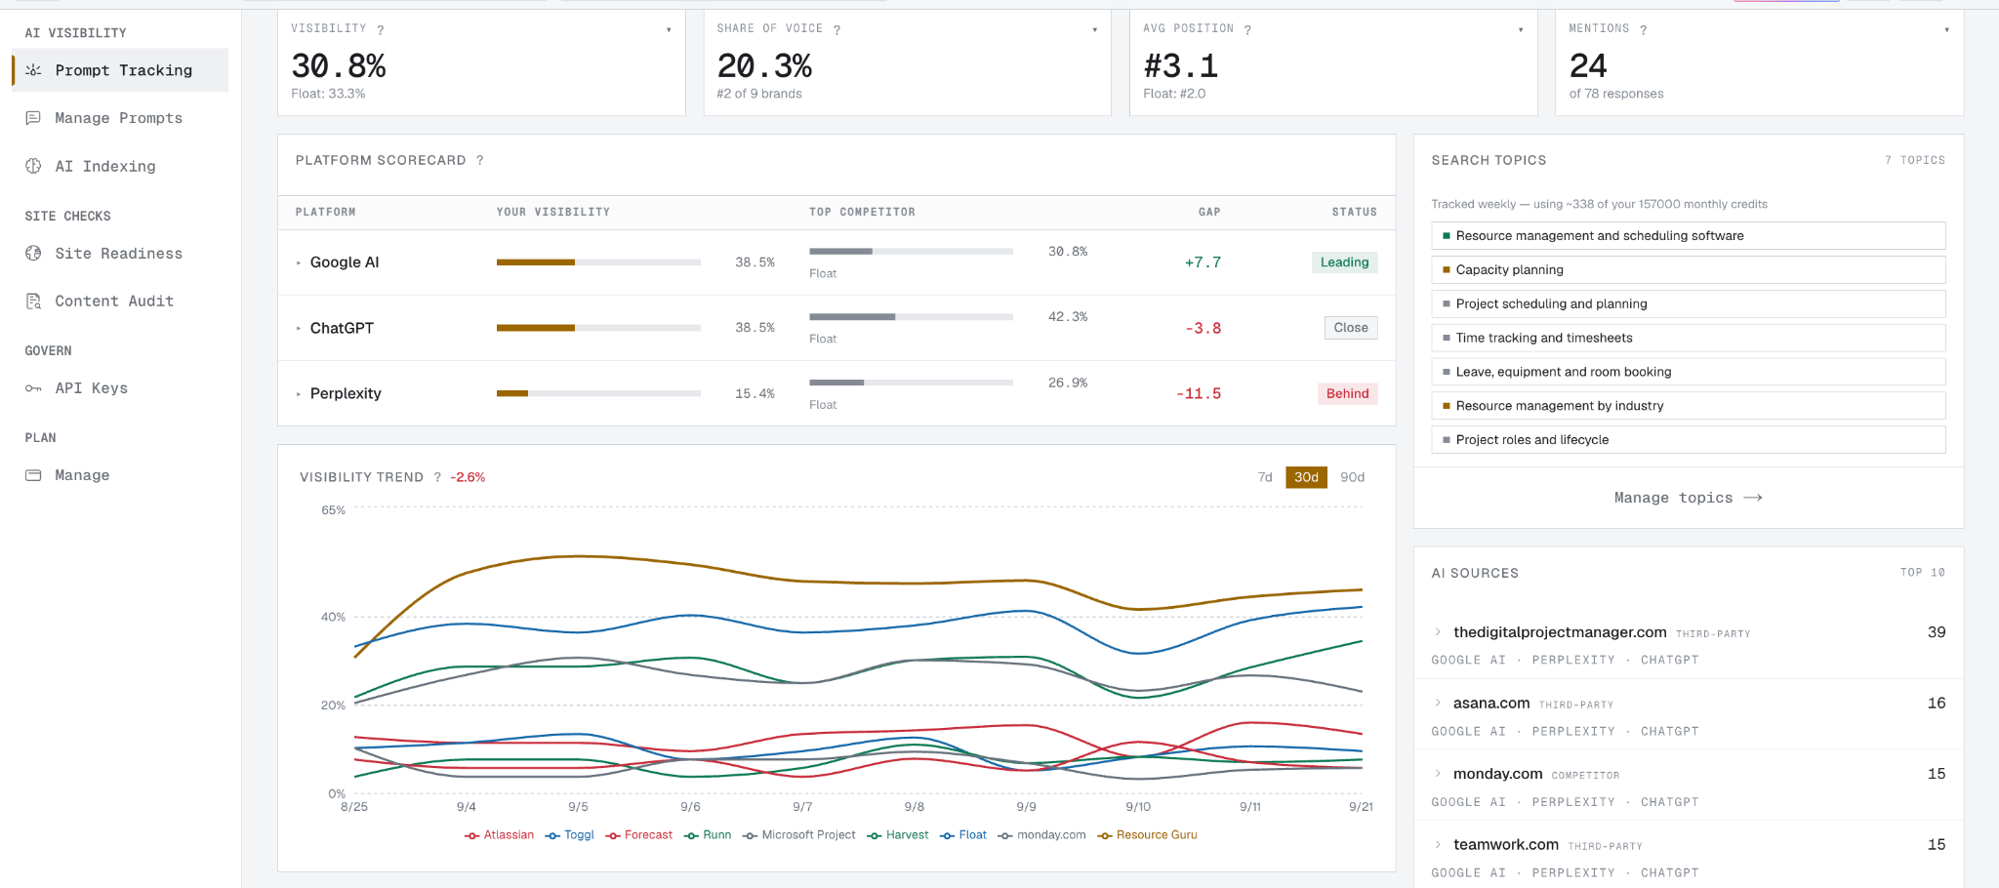Image resolution: width=1999 pixels, height=888 pixels.
Task: Expand thedigitalprojectmanager.com source entry
Action: 1438,632
